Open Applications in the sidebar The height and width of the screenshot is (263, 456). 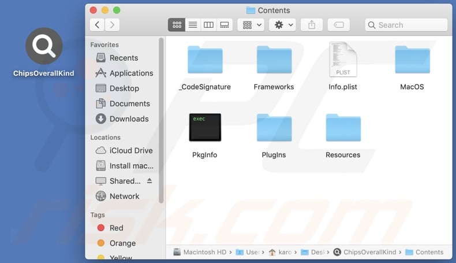point(124,73)
